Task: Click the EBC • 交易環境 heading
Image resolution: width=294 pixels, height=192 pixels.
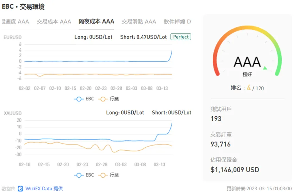Action: click(23, 7)
